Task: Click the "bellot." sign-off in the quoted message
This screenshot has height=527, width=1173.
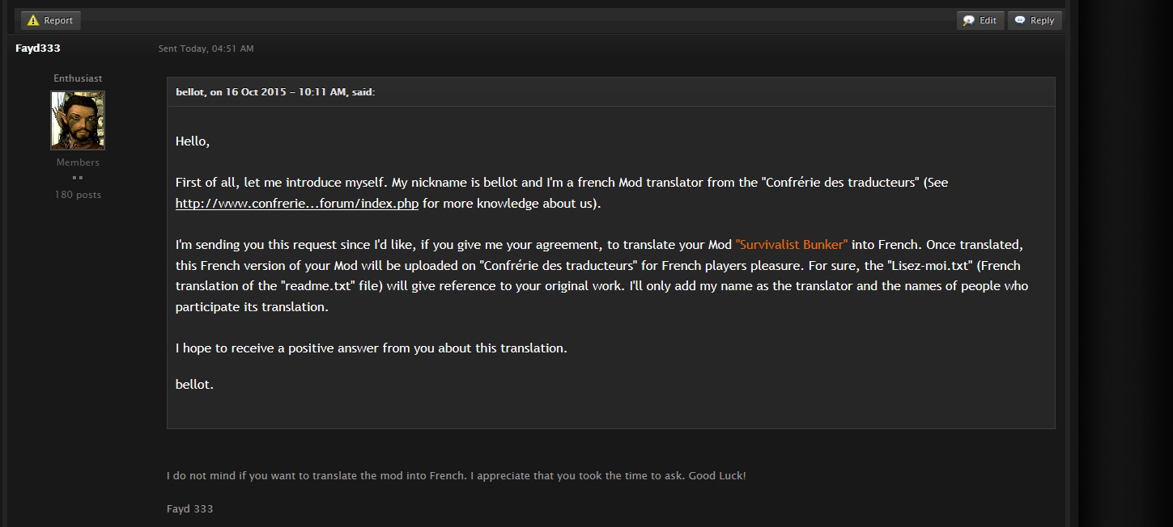Action: tap(194, 384)
